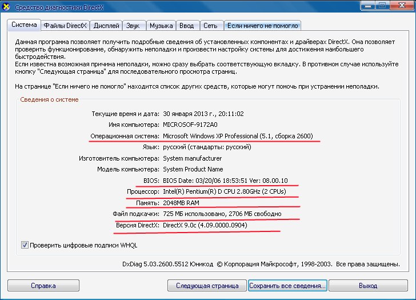This screenshot has width=416, height=300.
Task: Click the Процессор label
Action: click(x=143, y=191)
